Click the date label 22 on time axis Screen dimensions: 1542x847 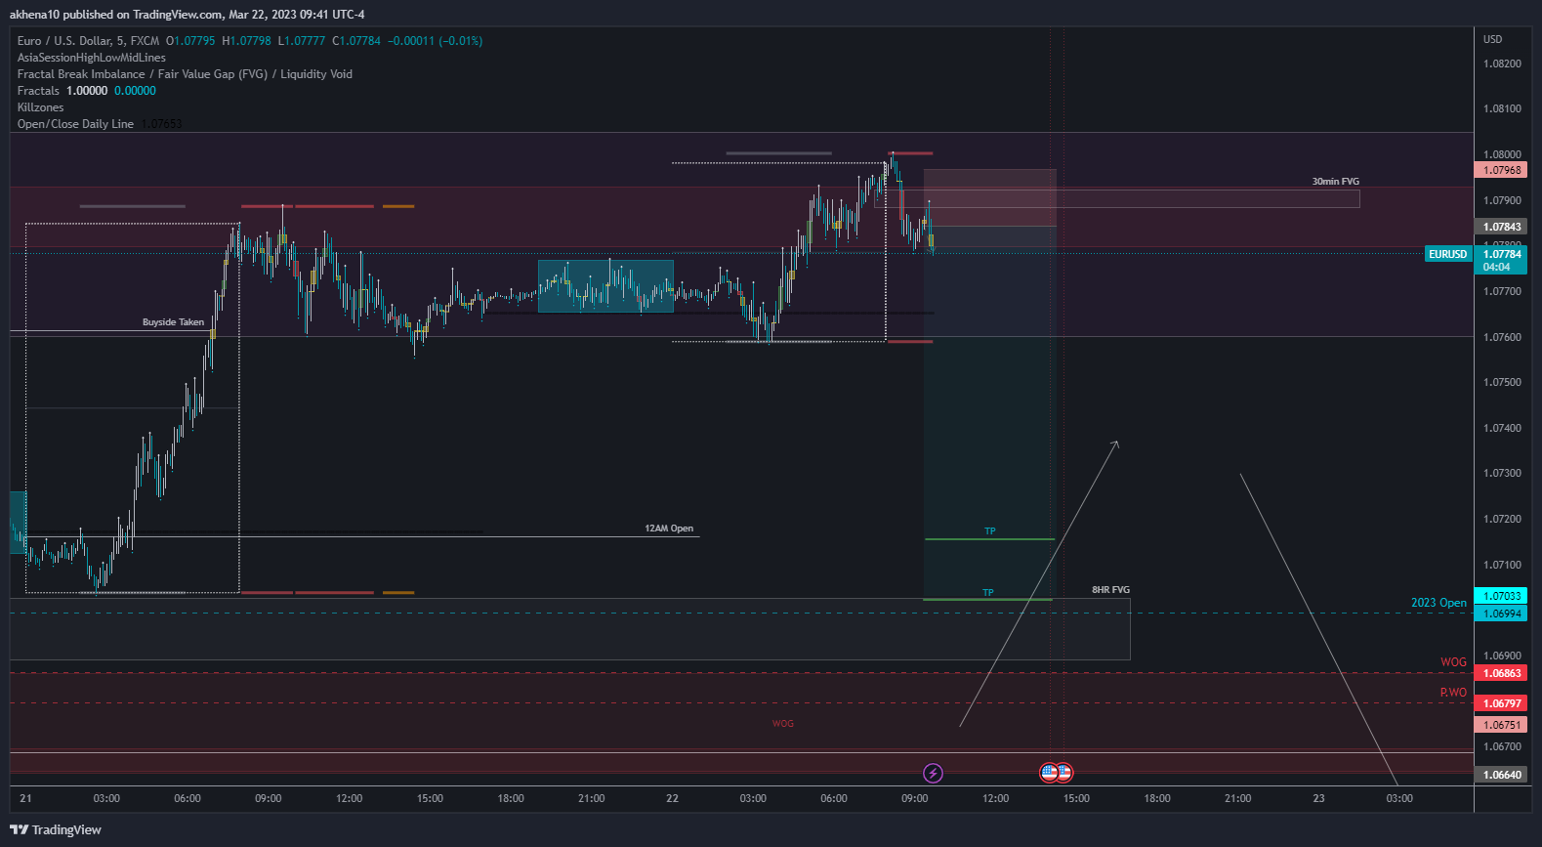(x=672, y=798)
